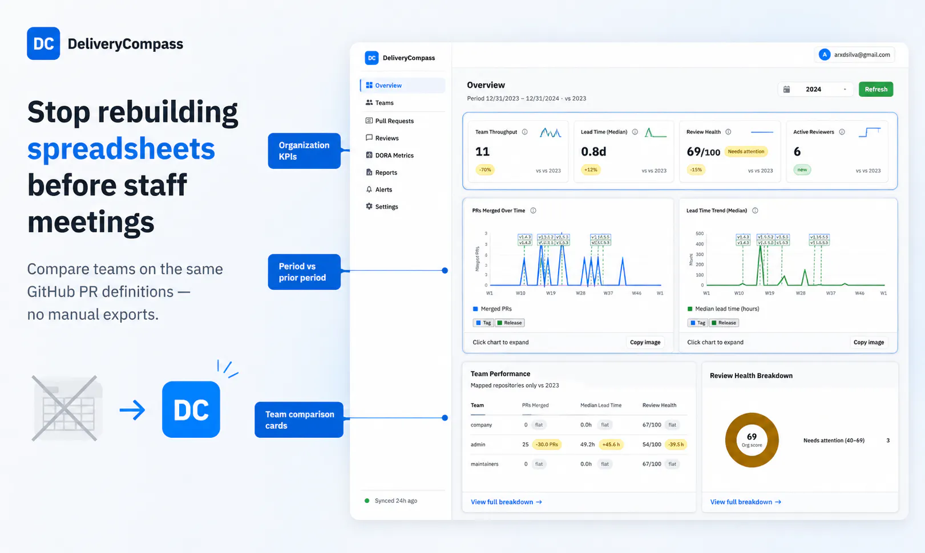Click the Review Health sparkline
Screen dimensions: 925x553
[x=762, y=132]
